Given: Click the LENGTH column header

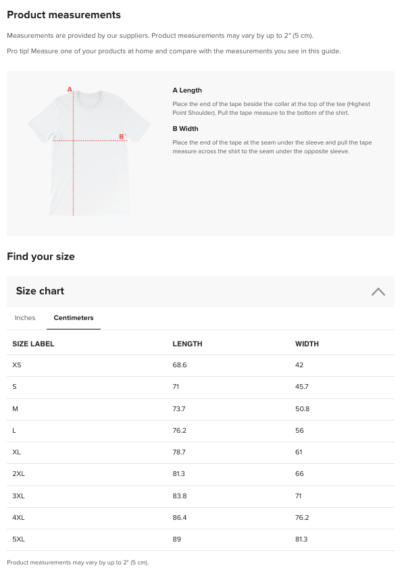Looking at the screenshot, I should coord(187,344).
